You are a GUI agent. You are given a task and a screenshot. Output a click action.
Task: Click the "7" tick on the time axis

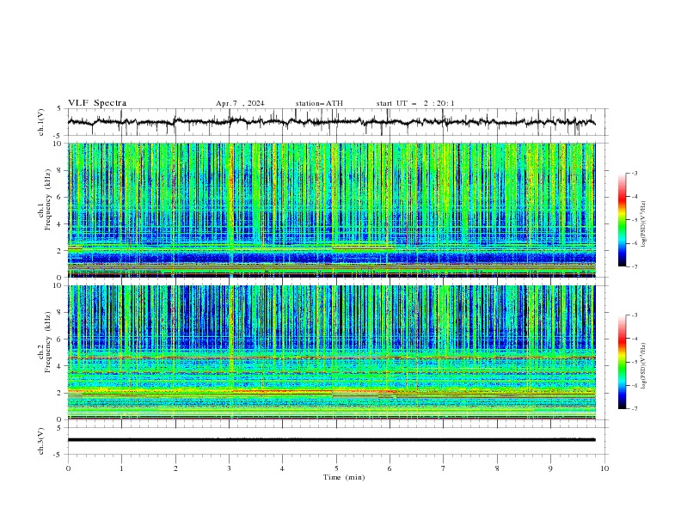click(x=444, y=468)
